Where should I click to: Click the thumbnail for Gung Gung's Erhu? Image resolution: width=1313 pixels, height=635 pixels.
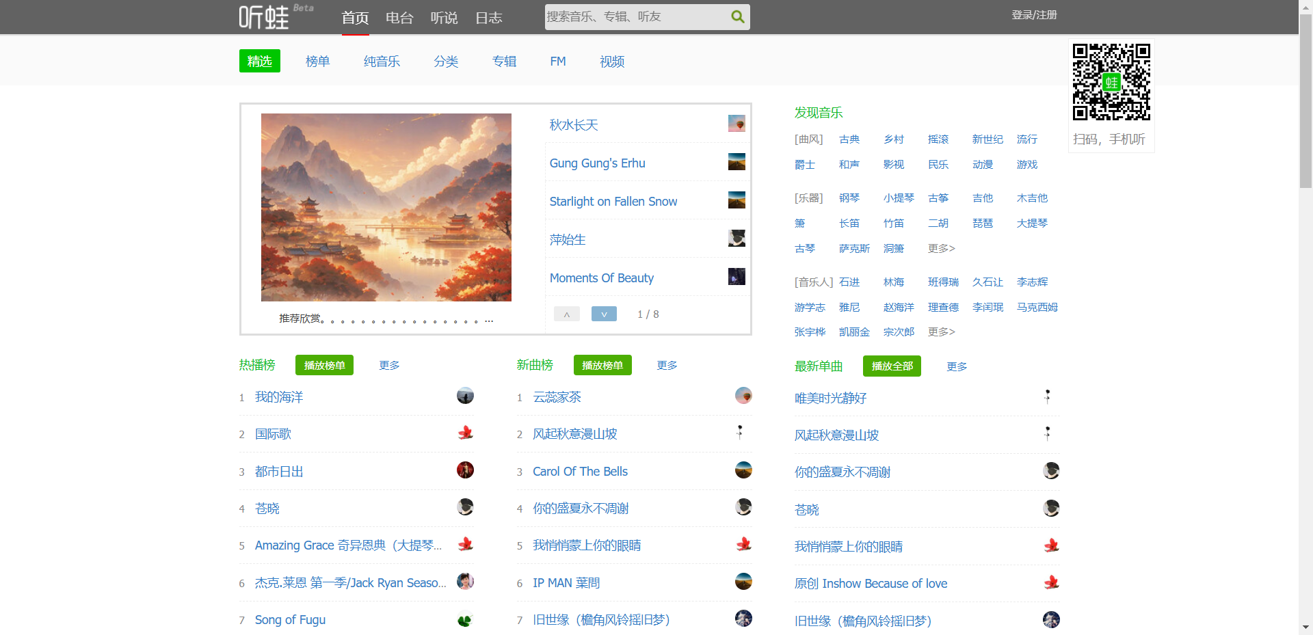(737, 162)
